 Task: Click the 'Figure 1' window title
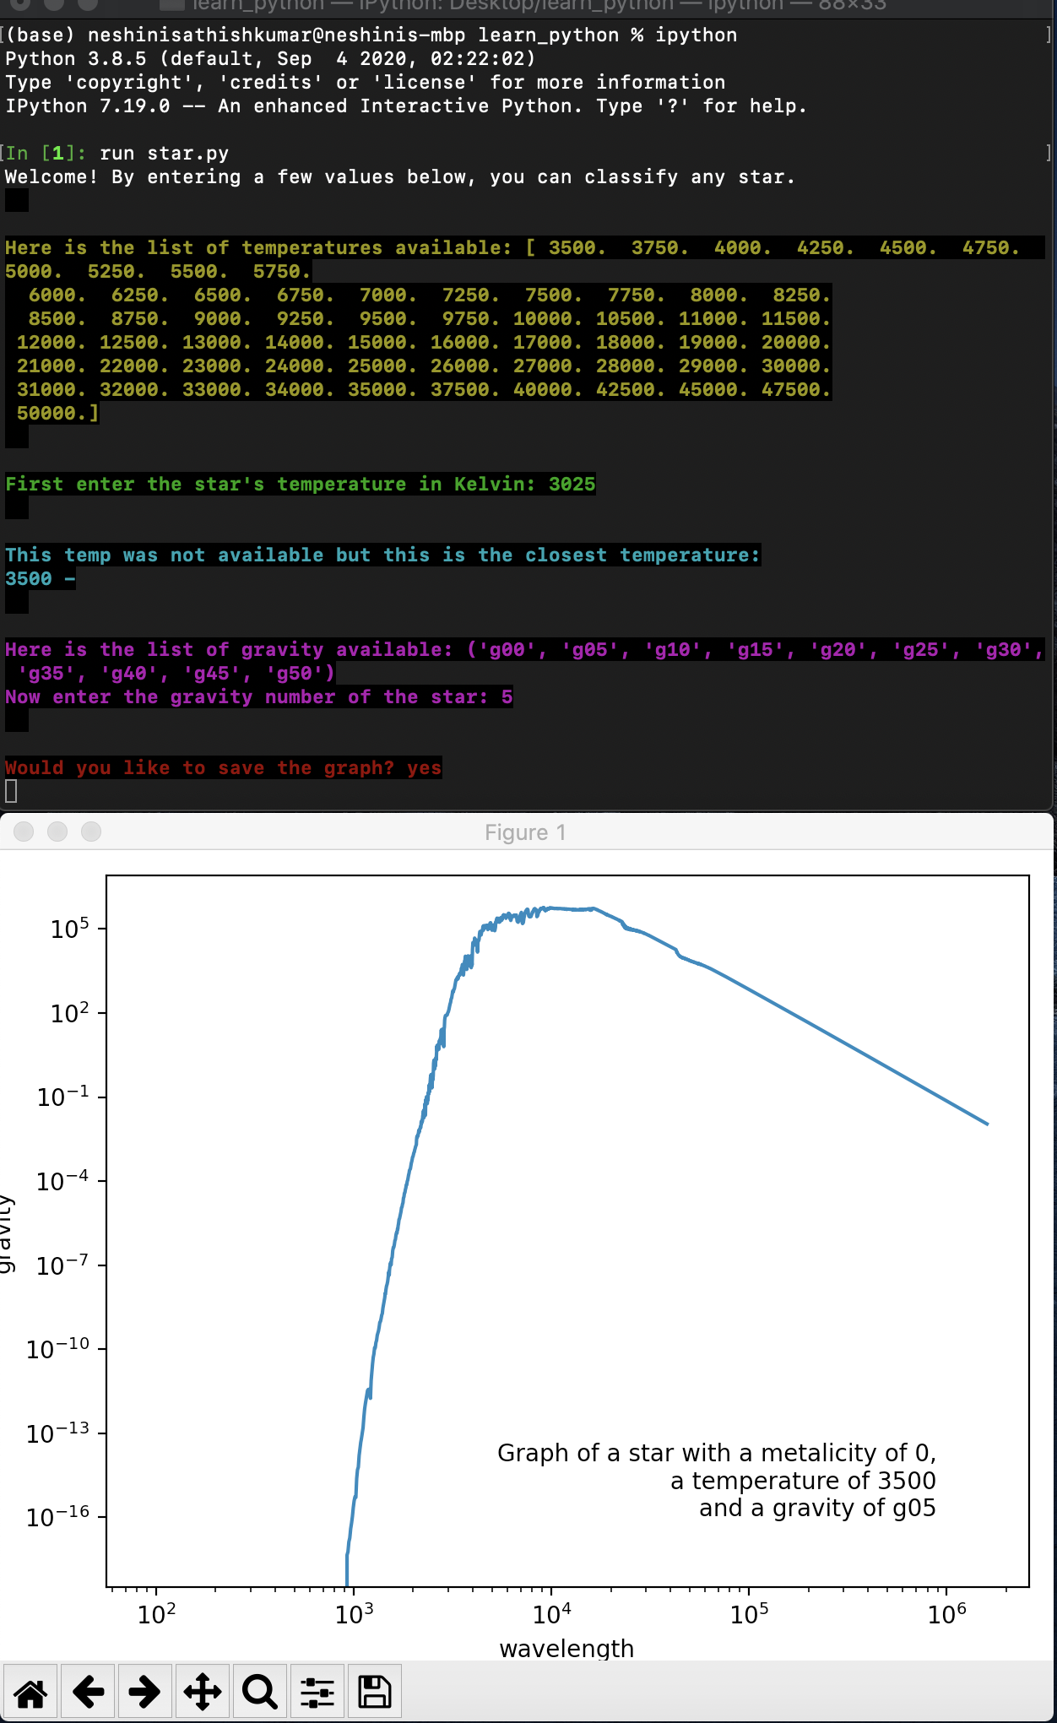click(x=525, y=832)
